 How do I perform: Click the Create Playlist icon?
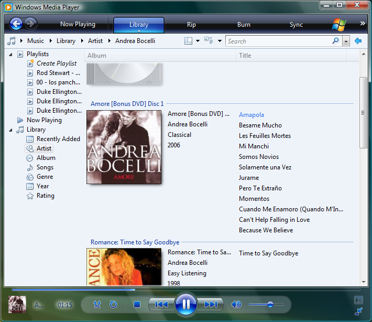click(30, 63)
